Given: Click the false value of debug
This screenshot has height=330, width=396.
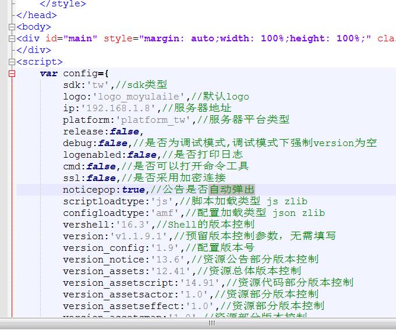Looking at the screenshot, I should click(x=112, y=143).
